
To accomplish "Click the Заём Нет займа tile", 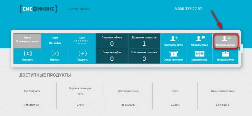I will click(55, 41).
